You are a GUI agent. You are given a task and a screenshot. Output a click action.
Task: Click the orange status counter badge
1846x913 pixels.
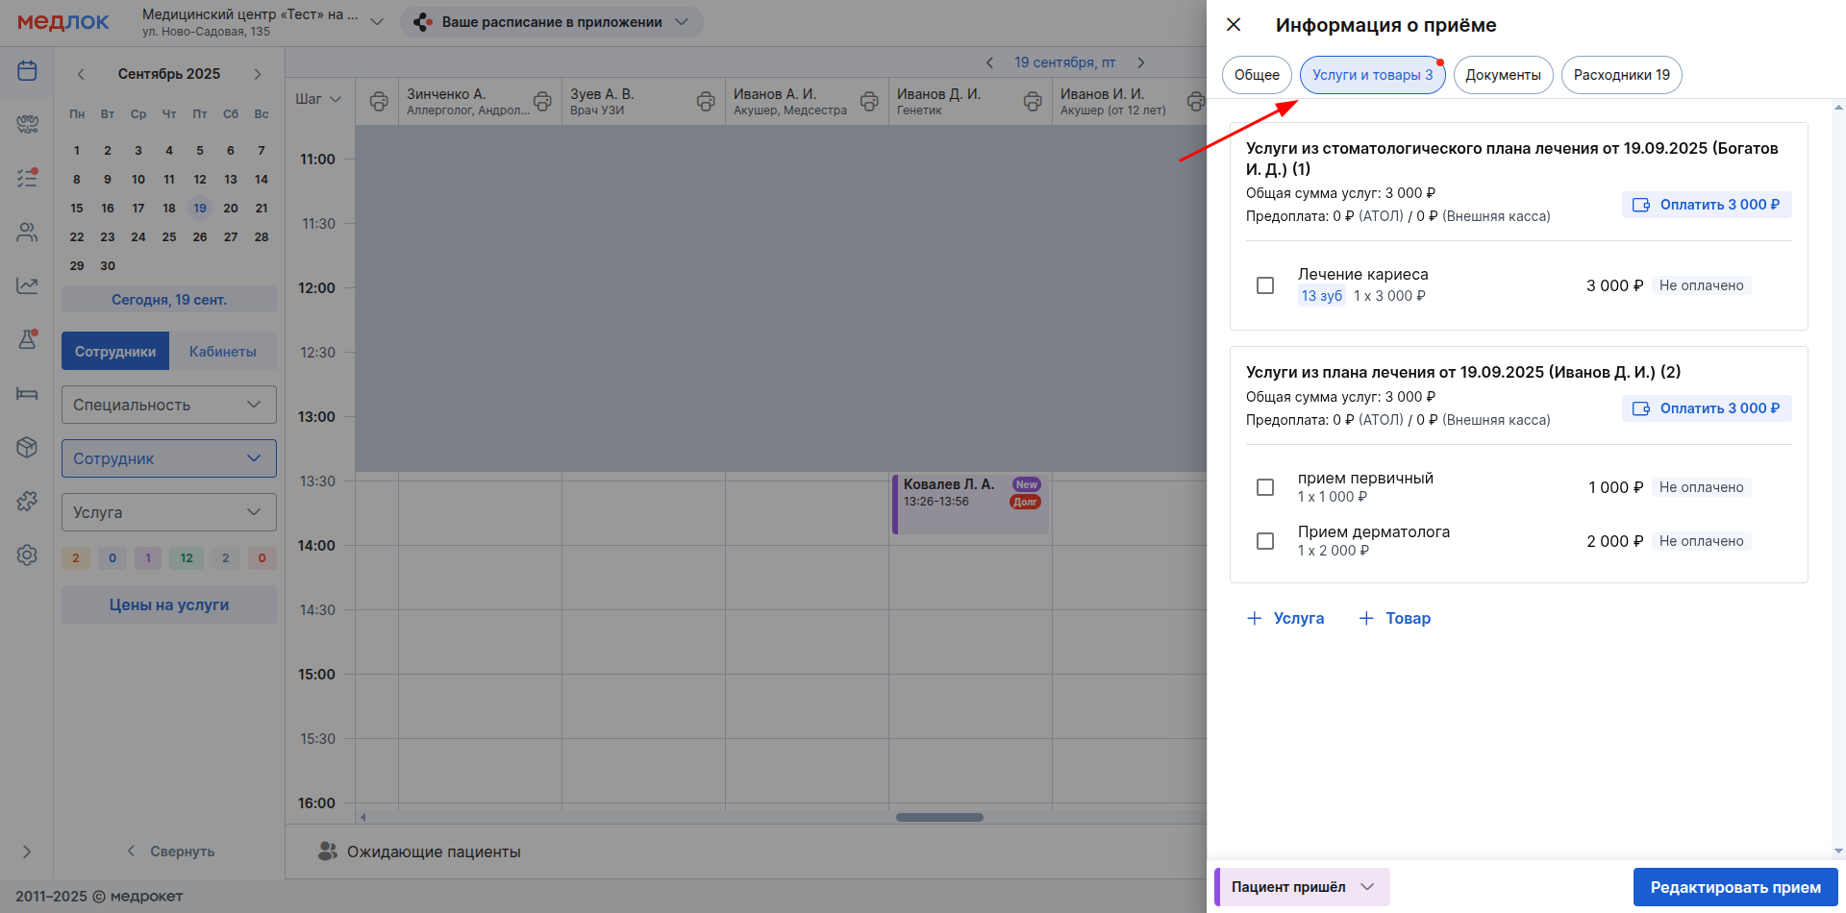click(x=76, y=558)
